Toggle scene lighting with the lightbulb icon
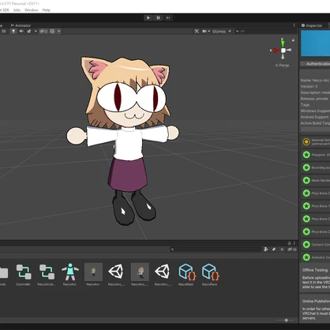The height and width of the screenshot is (330, 330). click(x=13, y=32)
